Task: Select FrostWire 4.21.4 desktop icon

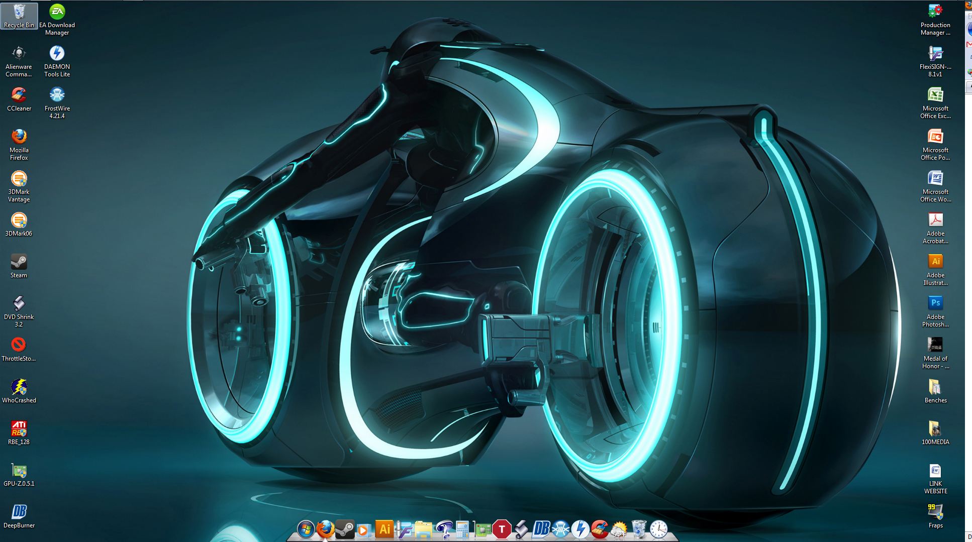Action: tap(57, 103)
